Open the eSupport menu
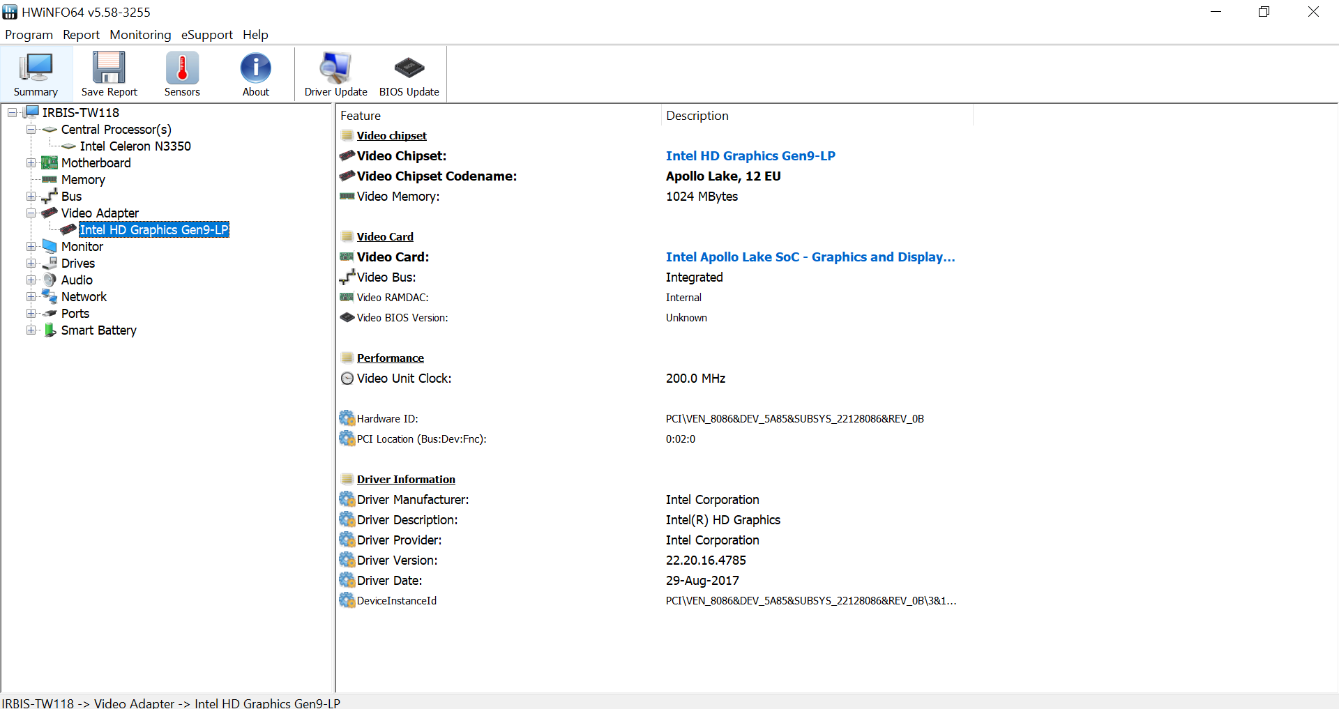 pos(206,35)
